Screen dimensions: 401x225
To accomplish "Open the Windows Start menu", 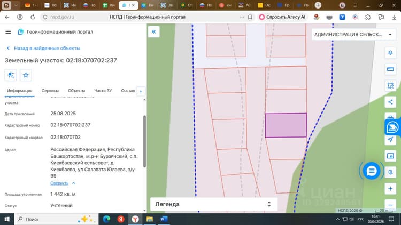I will tap(7, 219).
